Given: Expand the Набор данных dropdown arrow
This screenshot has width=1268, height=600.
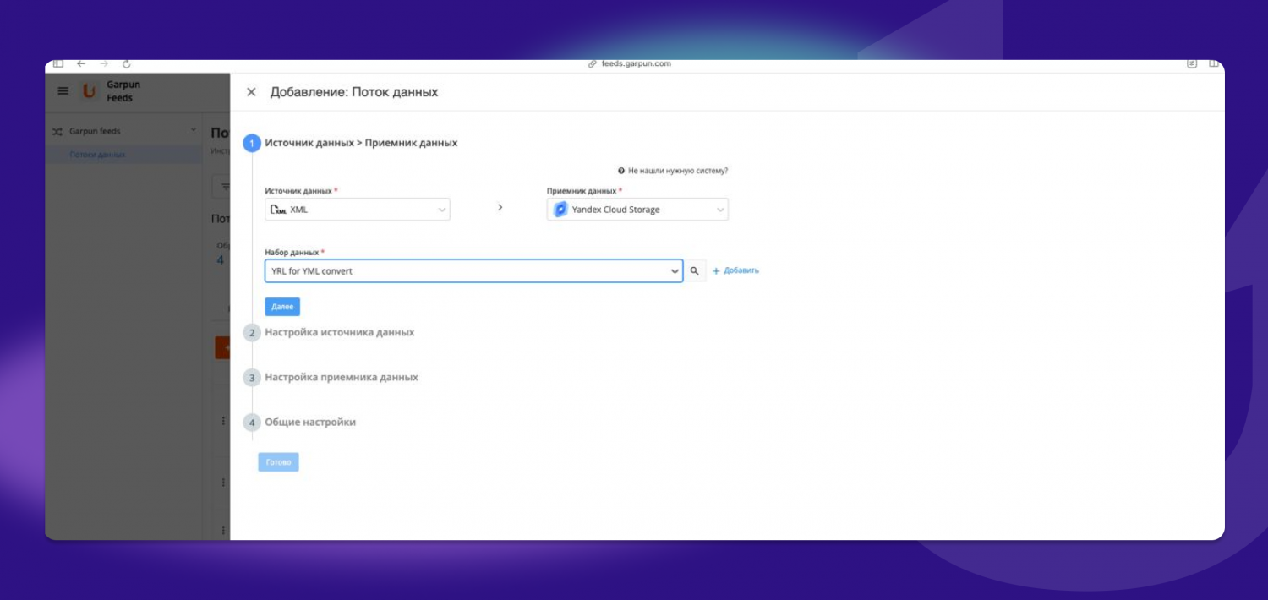Looking at the screenshot, I should pos(675,271).
